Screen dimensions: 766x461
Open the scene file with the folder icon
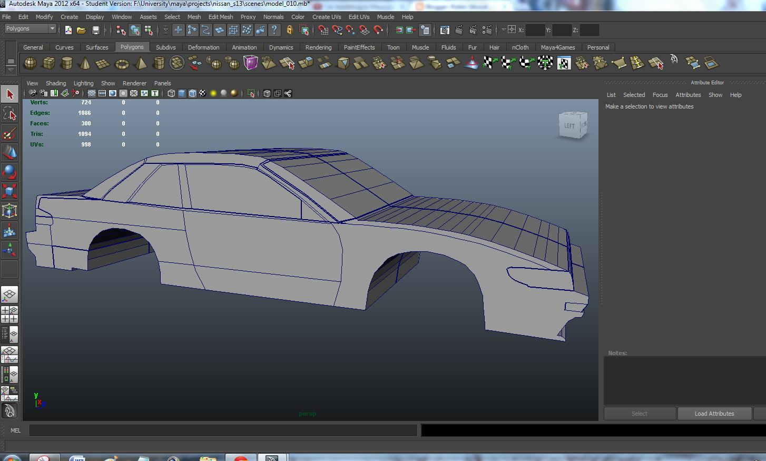[x=80, y=30]
